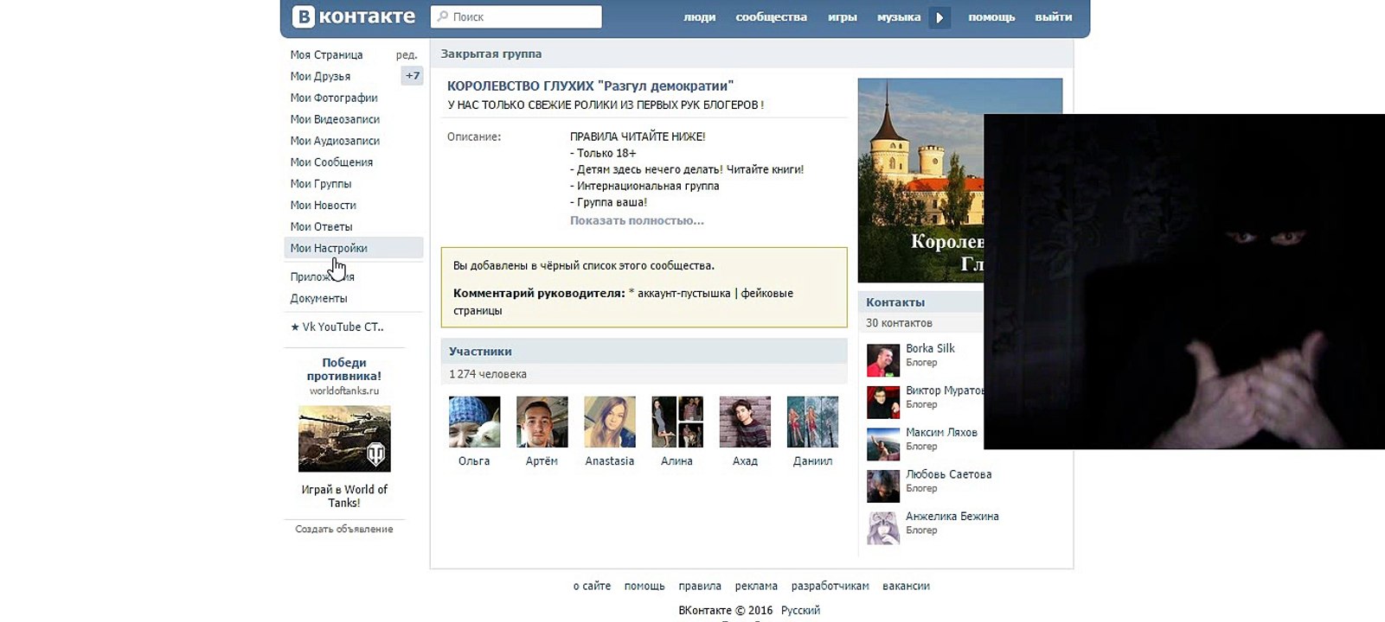
Task: Open Vk YouTube CT.. starred bookmark
Action: (337, 327)
